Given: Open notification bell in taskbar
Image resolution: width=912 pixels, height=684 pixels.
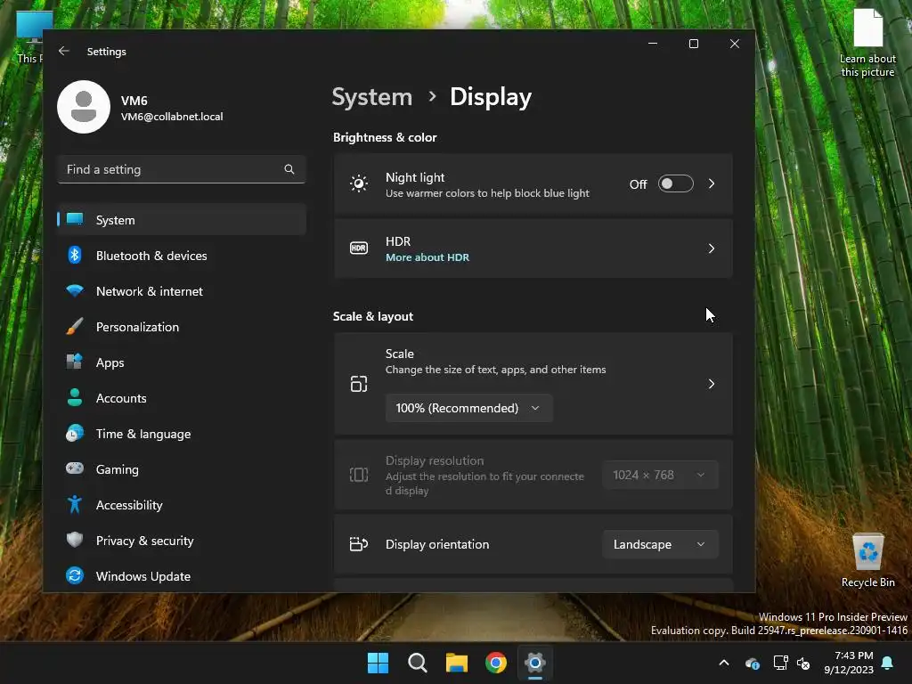Looking at the screenshot, I should pos(888,663).
